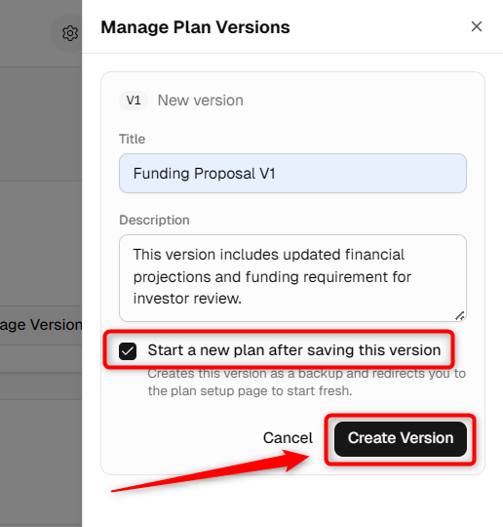Select the dimmed Manage Versions item behind the panel

(41, 325)
